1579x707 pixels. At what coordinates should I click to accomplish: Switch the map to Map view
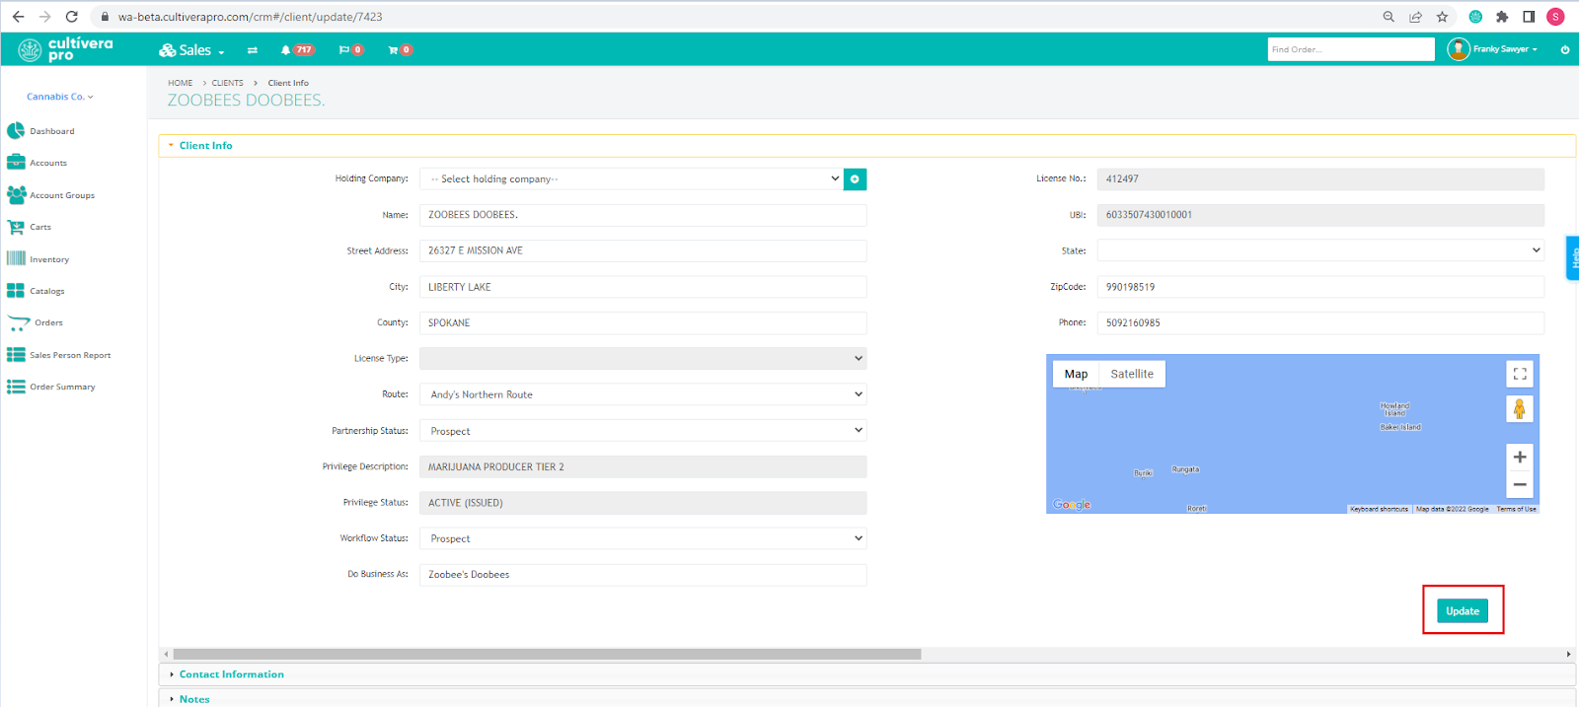1076,374
